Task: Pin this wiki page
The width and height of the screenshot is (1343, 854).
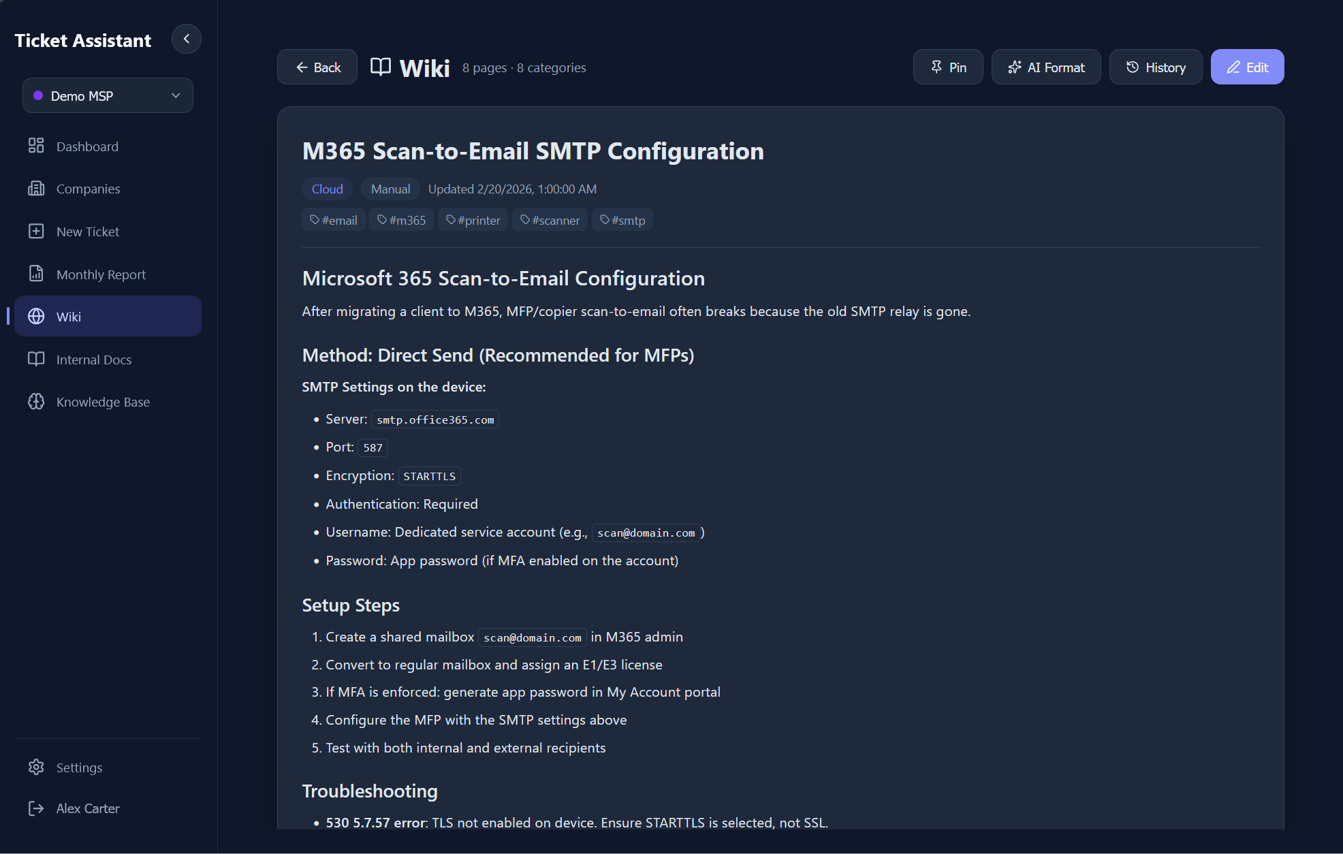Action: pos(948,67)
